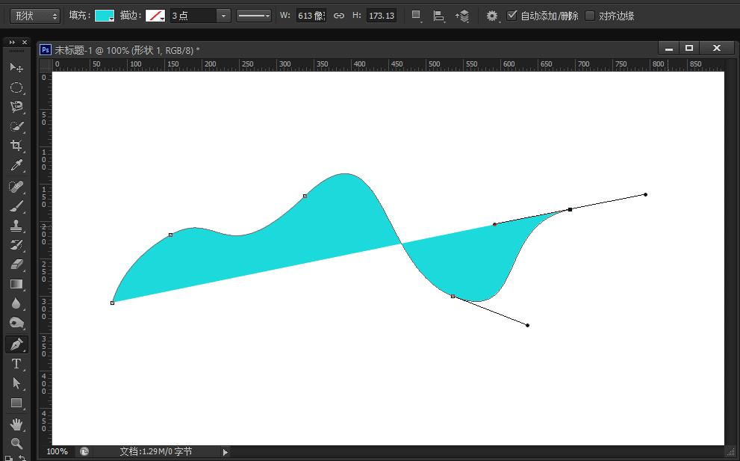Image resolution: width=740 pixels, height=461 pixels.
Task: Click the 文档:1.29M/0 字节 status text
Action: point(156,451)
